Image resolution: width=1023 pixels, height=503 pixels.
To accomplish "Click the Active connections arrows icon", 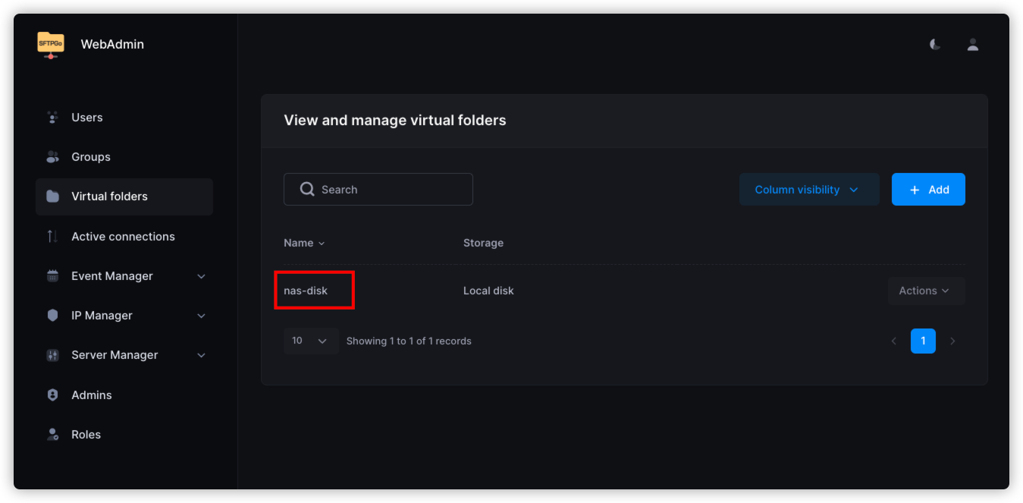I will point(52,237).
